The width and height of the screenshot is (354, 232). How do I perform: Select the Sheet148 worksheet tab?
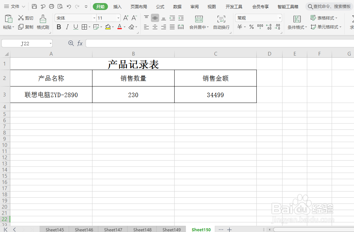point(142,229)
